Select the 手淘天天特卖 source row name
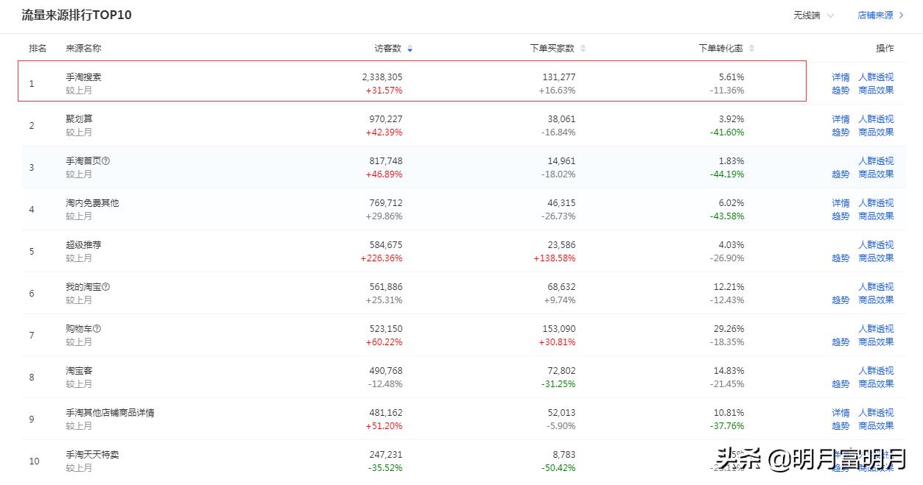This screenshot has height=485, width=923. 92,455
